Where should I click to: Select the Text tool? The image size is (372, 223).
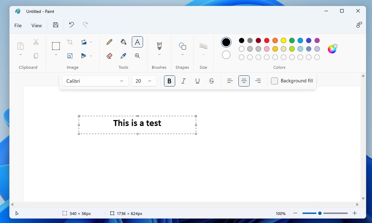coord(137,42)
